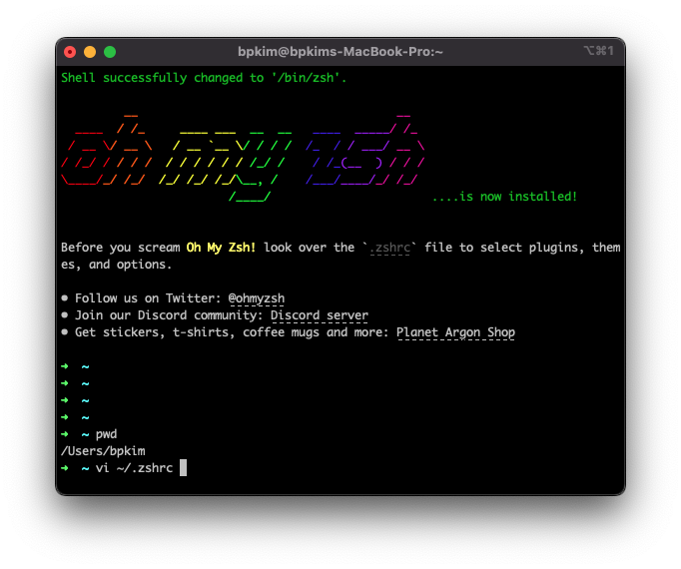Click the green prompt arrow beside vi command

(x=65, y=468)
